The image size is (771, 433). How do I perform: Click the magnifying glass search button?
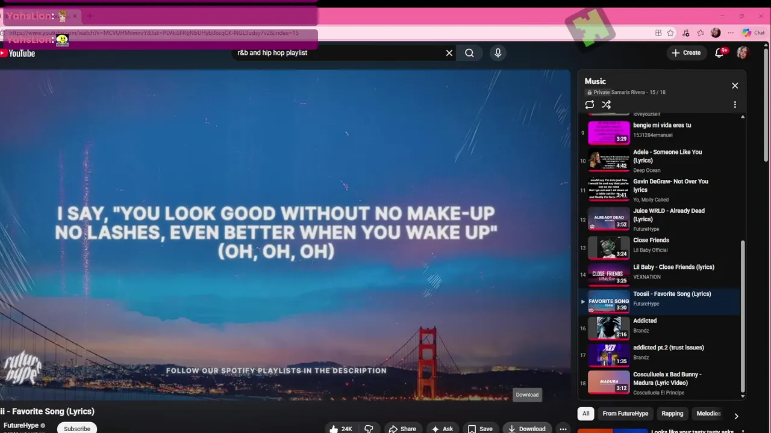click(x=469, y=53)
